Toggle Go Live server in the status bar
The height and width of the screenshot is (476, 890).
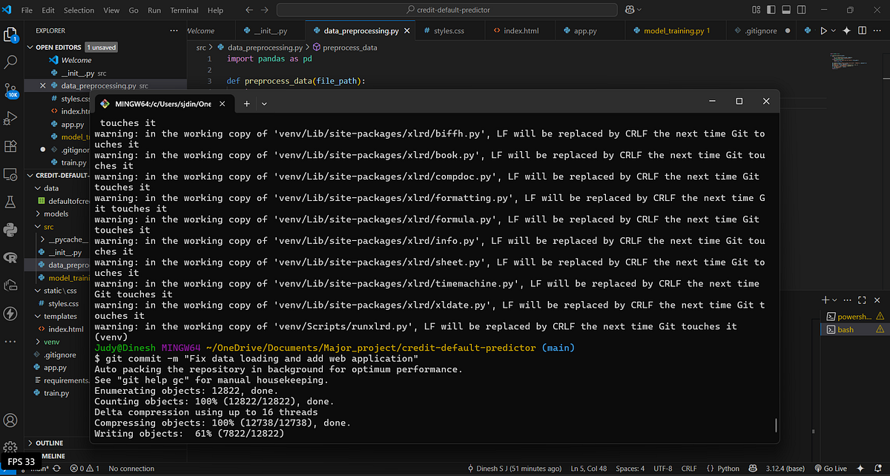tap(831, 468)
